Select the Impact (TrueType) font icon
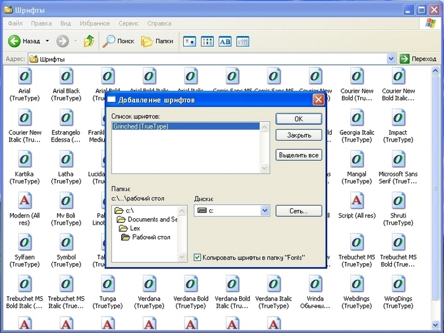This screenshot has height=333, width=444. tap(398, 119)
